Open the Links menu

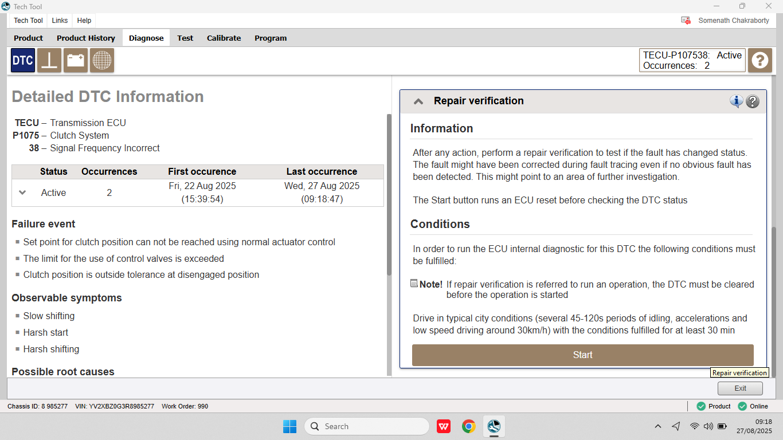(60, 21)
